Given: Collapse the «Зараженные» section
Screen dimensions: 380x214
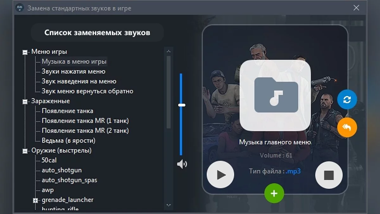Looking at the screenshot, I should coord(25,101).
